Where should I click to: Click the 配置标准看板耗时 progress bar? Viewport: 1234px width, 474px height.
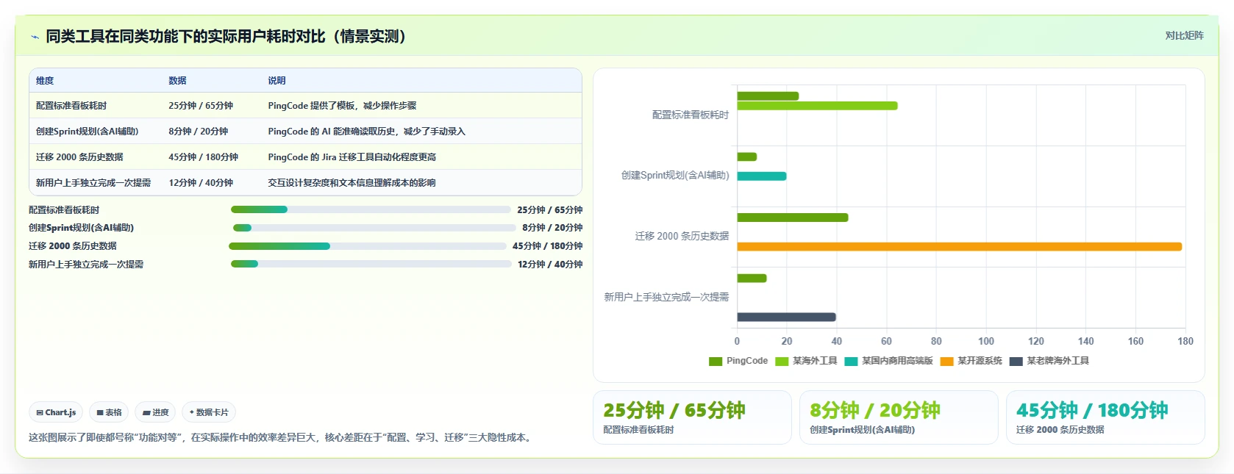tap(371, 209)
